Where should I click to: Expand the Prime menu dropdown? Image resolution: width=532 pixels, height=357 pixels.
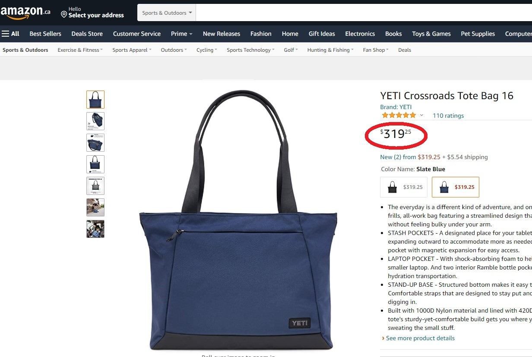[181, 34]
